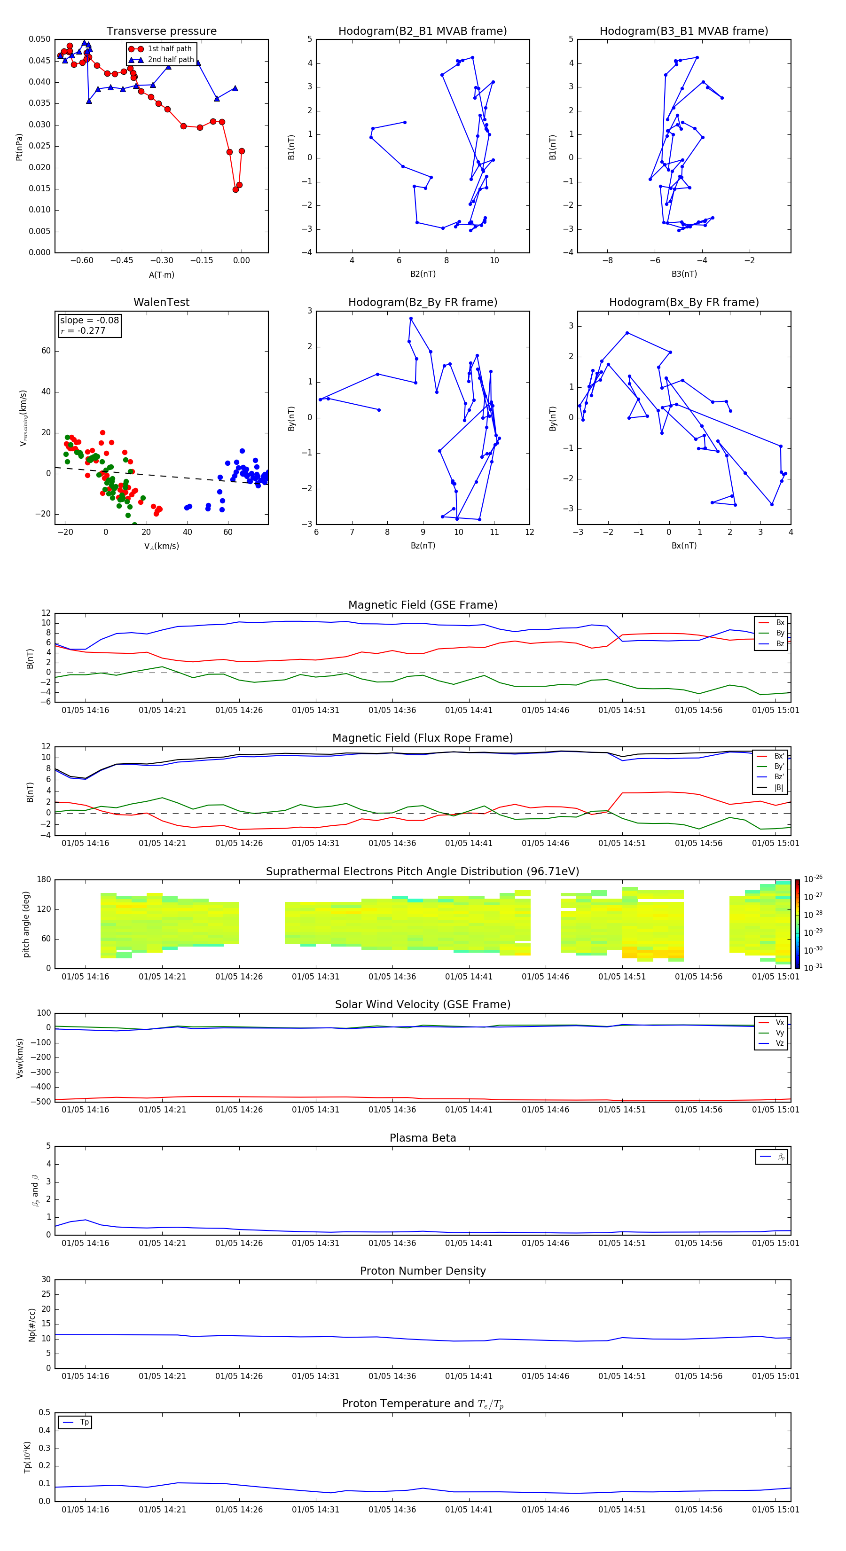846x1551 pixels.
Task: Click the '10^-26' colorbar label
Action: click(813, 879)
